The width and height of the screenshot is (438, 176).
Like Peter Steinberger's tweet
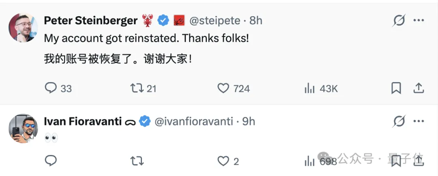click(223, 88)
